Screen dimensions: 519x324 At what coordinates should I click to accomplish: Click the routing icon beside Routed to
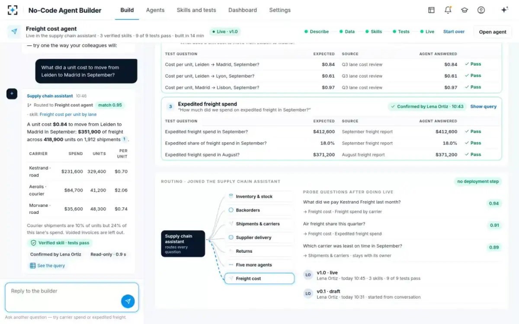pos(29,105)
